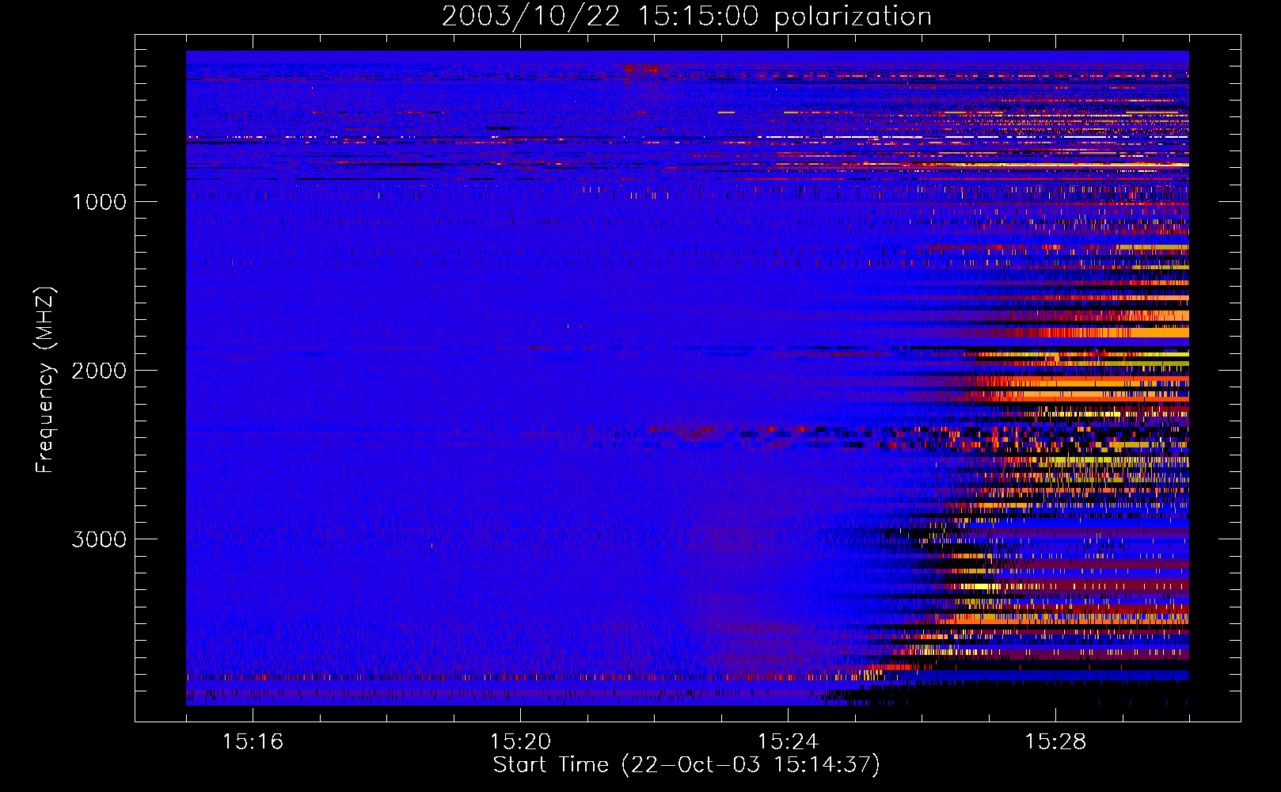Click the 15:28 time tick label
The width and height of the screenshot is (1281, 792).
point(1055,741)
